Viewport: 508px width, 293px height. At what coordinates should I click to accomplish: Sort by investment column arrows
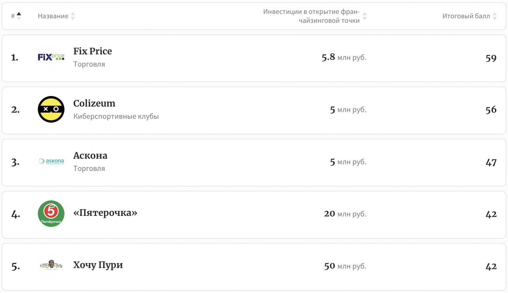pyautogui.click(x=365, y=16)
